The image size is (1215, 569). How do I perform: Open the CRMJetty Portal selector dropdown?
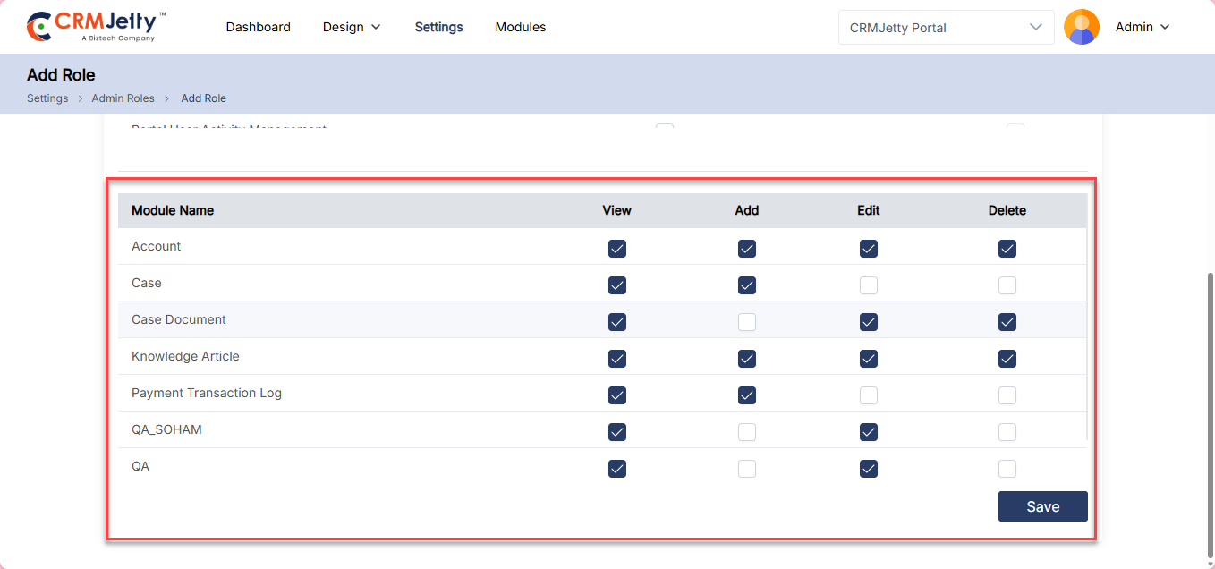pos(946,27)
